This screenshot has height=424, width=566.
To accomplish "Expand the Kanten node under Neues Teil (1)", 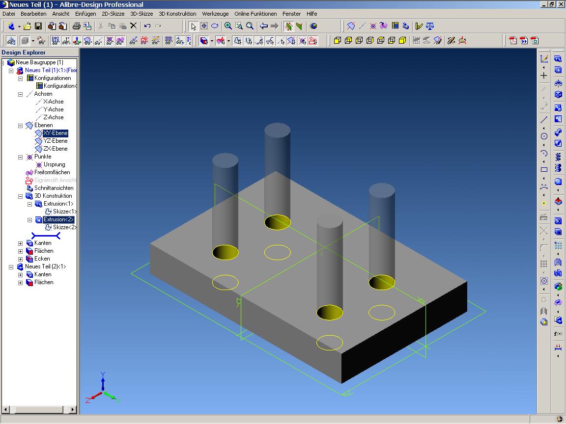I will 21,243.
